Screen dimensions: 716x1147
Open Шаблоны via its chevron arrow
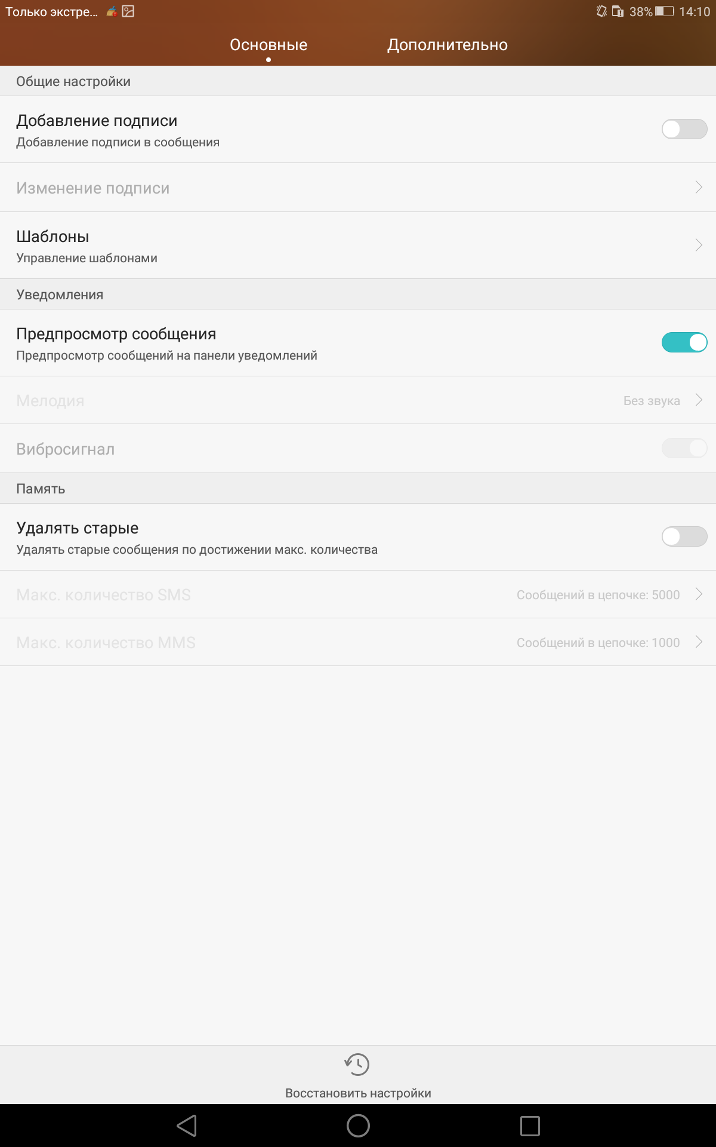(699, 245)
